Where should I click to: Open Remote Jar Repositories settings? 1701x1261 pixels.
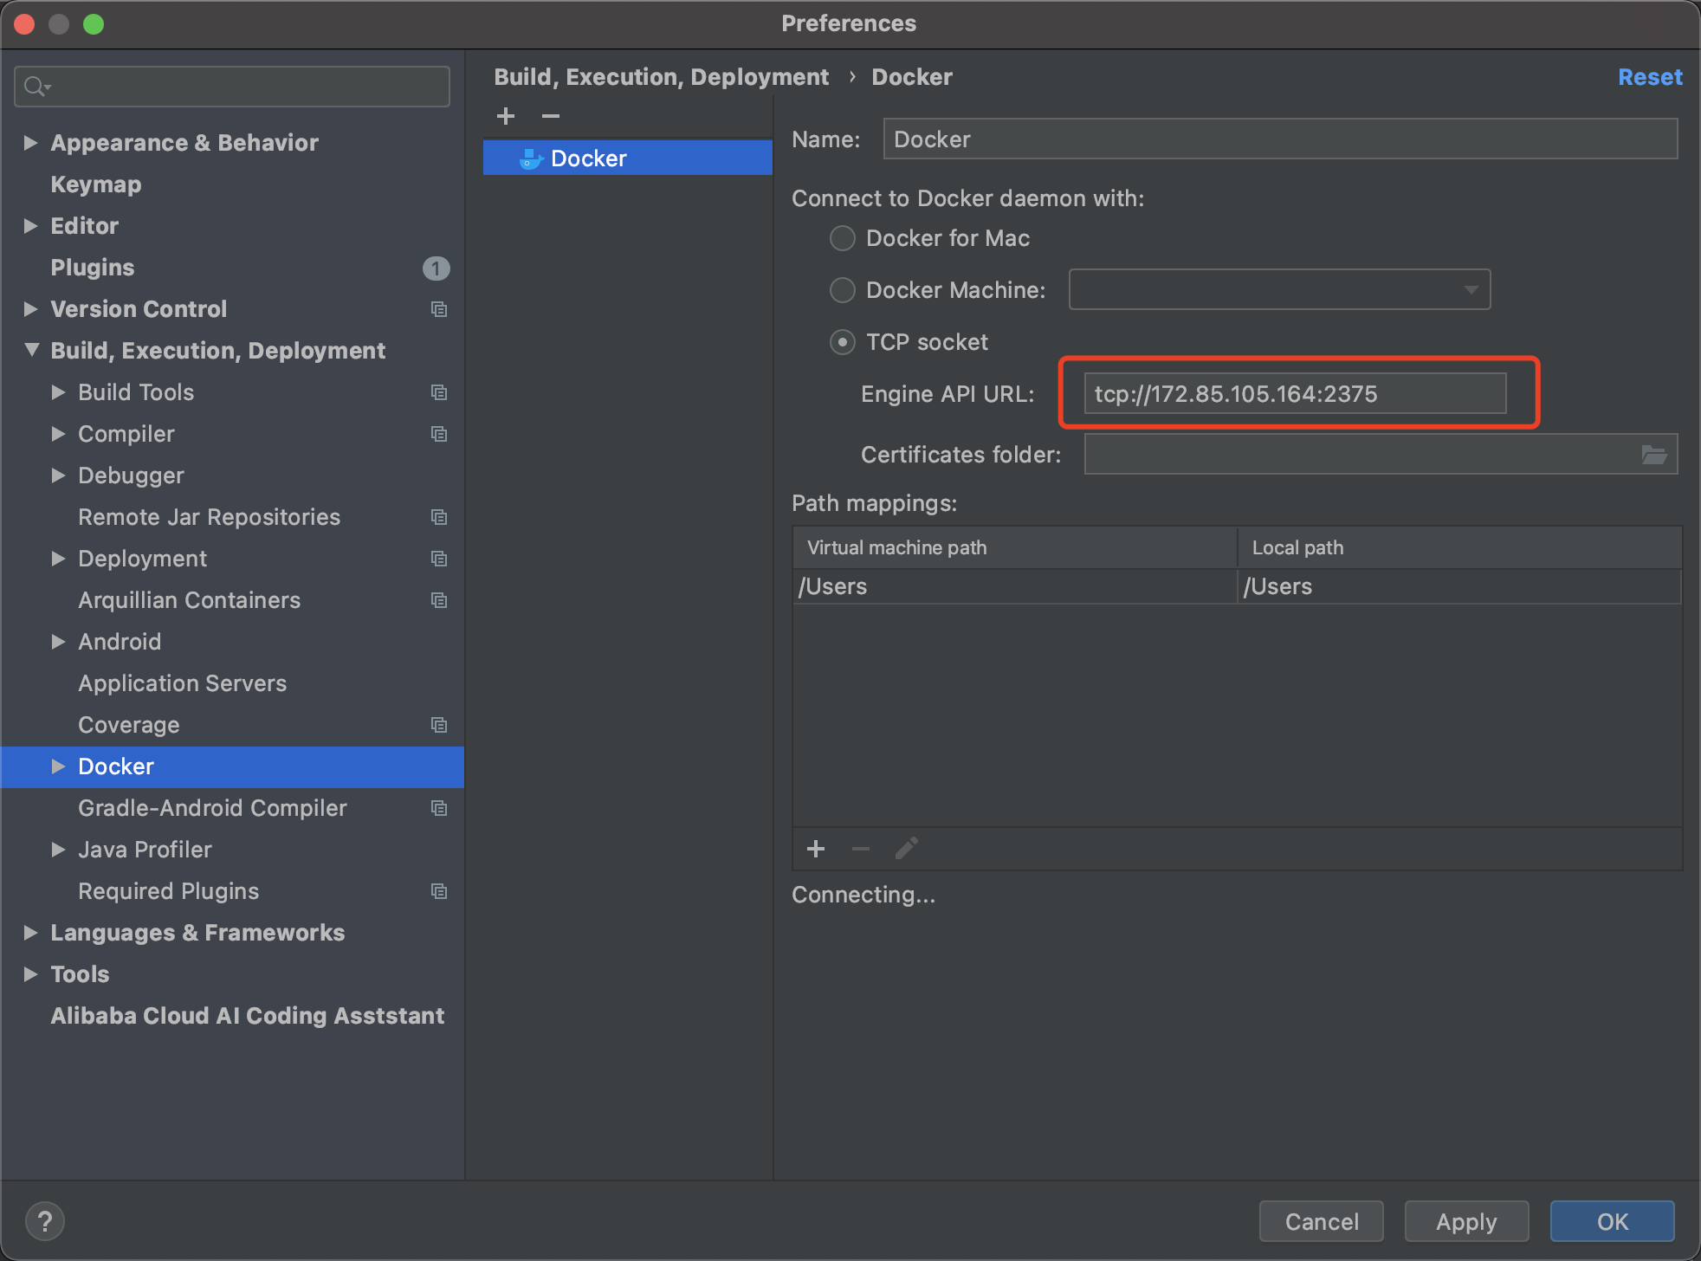click(210, 517)
